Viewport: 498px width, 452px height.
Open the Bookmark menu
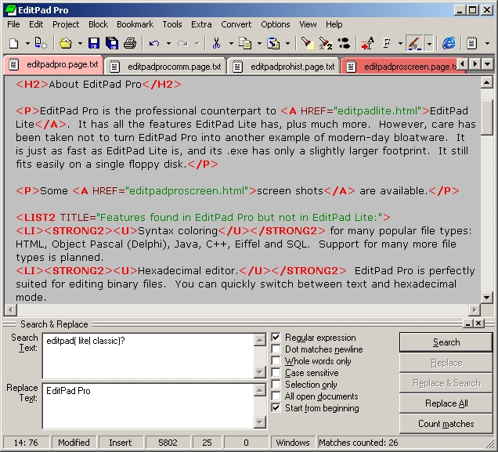[135, 24]
